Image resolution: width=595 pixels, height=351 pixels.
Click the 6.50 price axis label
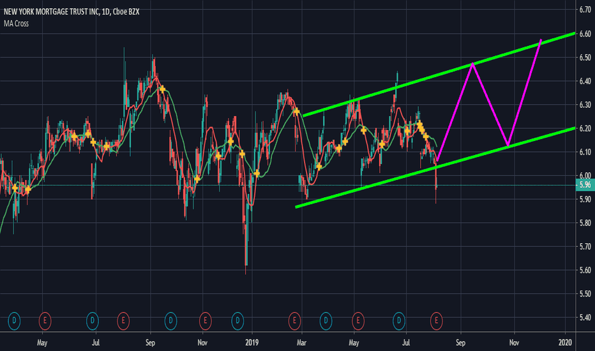(x=585, y=57)
